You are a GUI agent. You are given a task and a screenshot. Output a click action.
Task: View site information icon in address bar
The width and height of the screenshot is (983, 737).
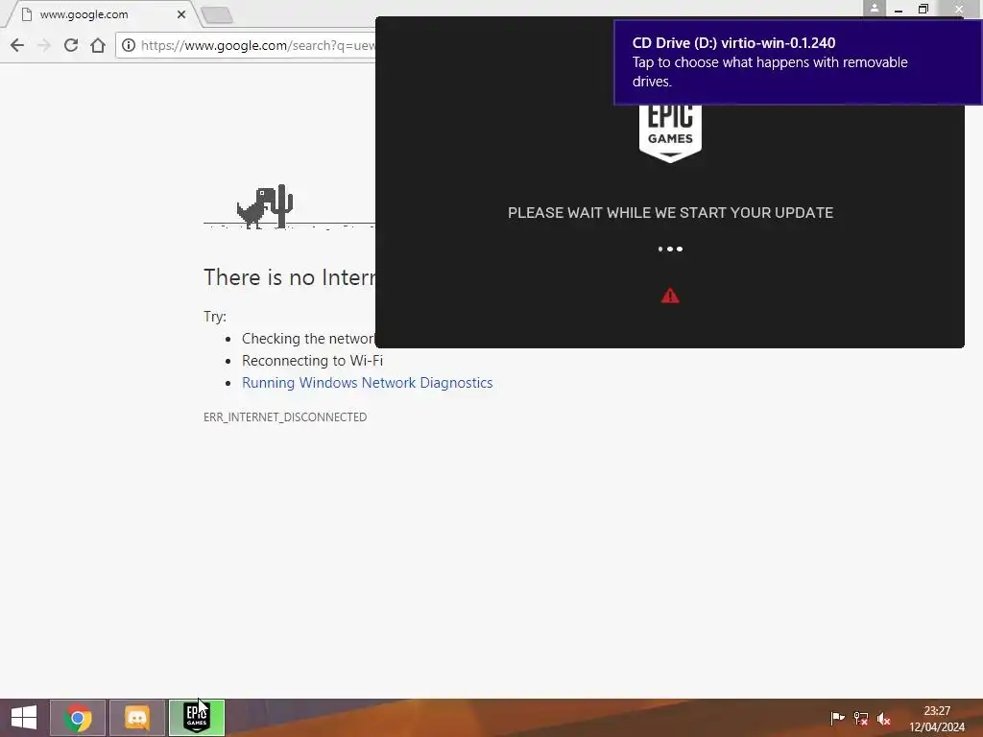[x=129, y=45]
